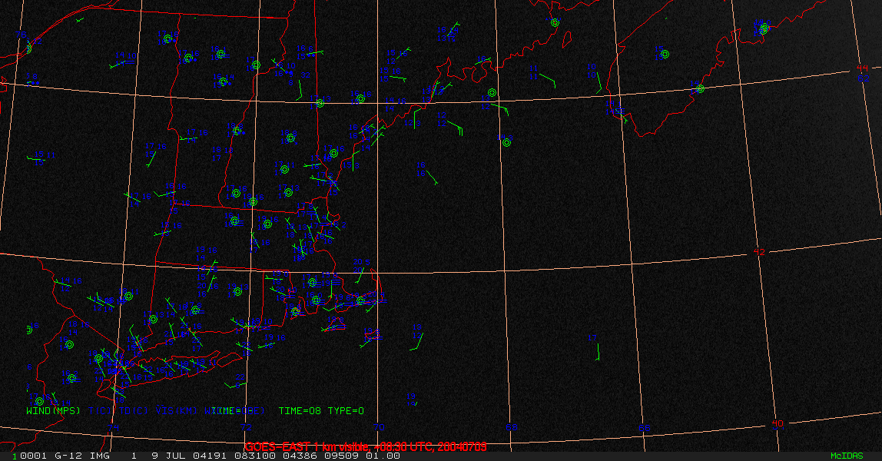Click the 0001 value in status bar
This screenshot has width=882, height=461.
[33, 456]
